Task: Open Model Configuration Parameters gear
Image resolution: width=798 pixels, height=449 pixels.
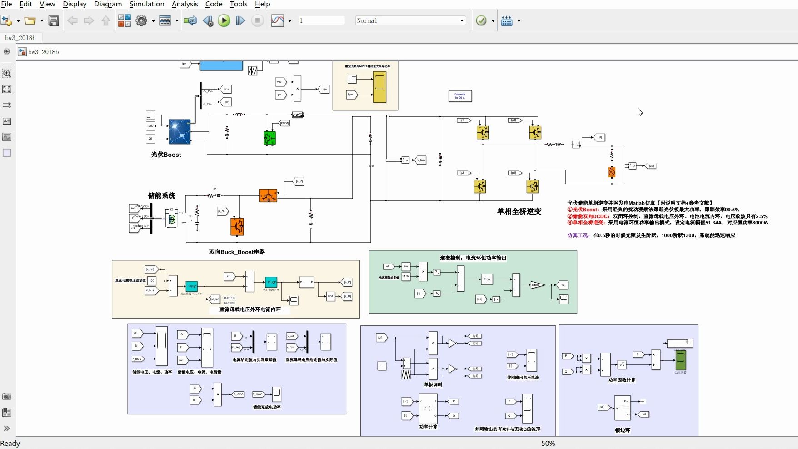Action: point(141,20)
